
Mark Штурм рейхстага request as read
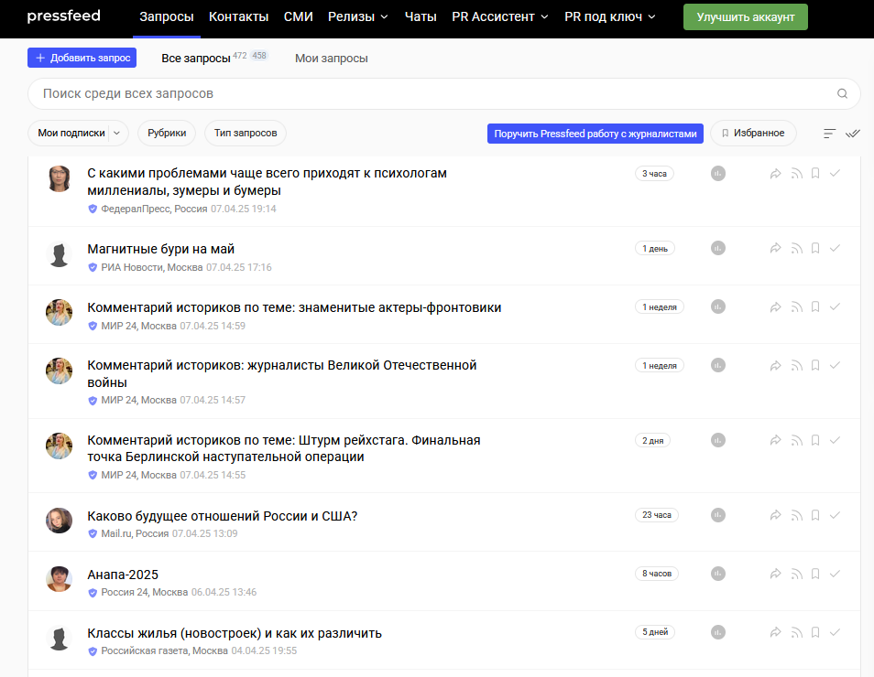tap(835, 440)
